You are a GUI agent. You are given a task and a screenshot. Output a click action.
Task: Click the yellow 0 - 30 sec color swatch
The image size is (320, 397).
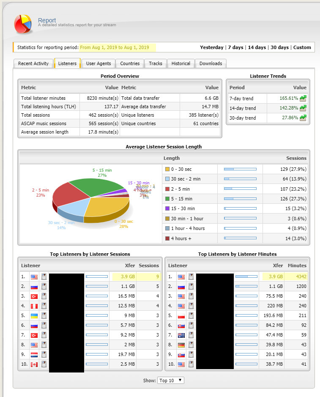click(x=167, y=169)
